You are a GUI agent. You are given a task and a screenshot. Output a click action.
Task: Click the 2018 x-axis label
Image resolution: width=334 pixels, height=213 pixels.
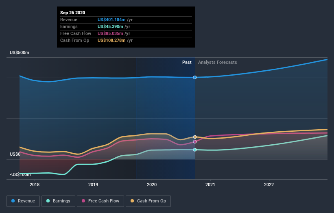(35, 185)
